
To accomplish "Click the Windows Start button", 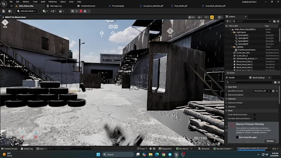I will [98, 154].
